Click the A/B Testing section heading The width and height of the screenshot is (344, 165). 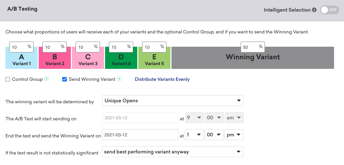click(22, 9)
